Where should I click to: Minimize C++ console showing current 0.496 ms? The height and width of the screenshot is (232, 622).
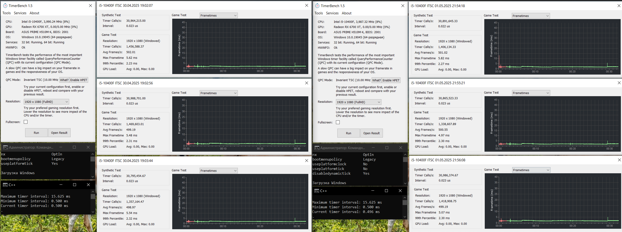point(373,191)
